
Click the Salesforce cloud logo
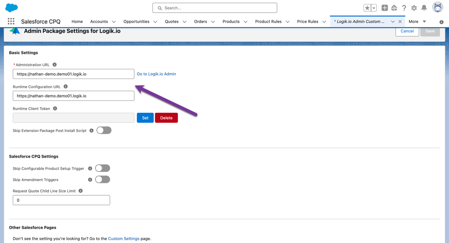click(11, 8)
